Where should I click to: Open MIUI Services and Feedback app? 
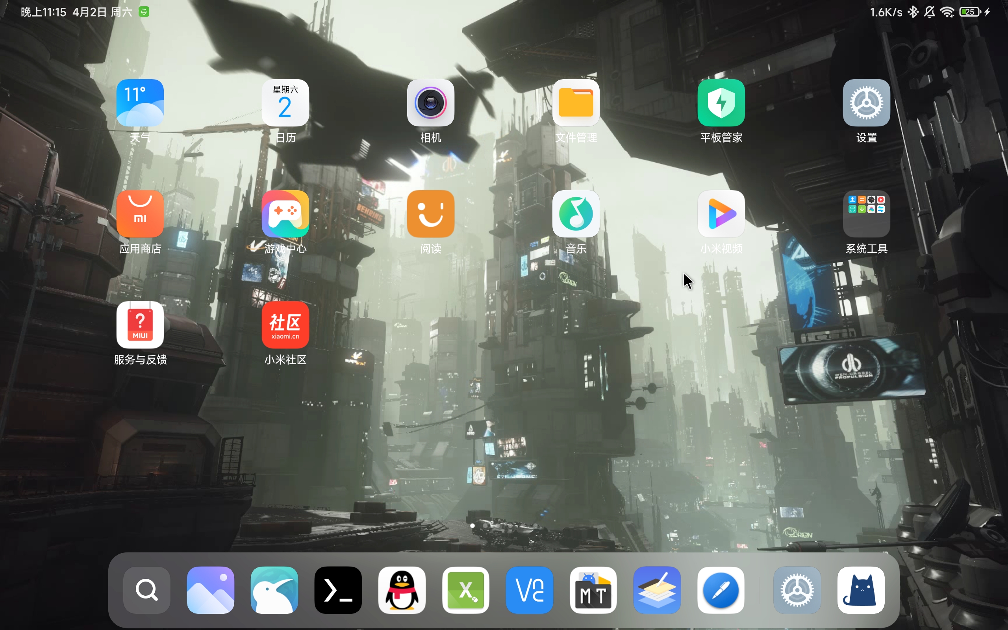[x=140, y=324]
